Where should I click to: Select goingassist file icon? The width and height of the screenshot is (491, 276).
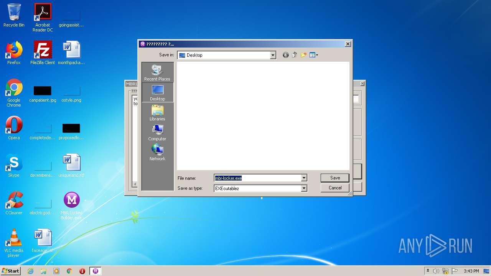(x=71, y=18)
